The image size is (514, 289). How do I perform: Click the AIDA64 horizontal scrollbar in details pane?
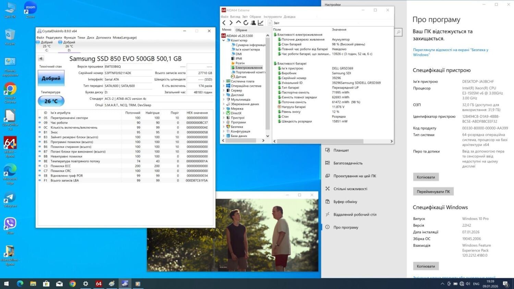click(x=320, y=141)
